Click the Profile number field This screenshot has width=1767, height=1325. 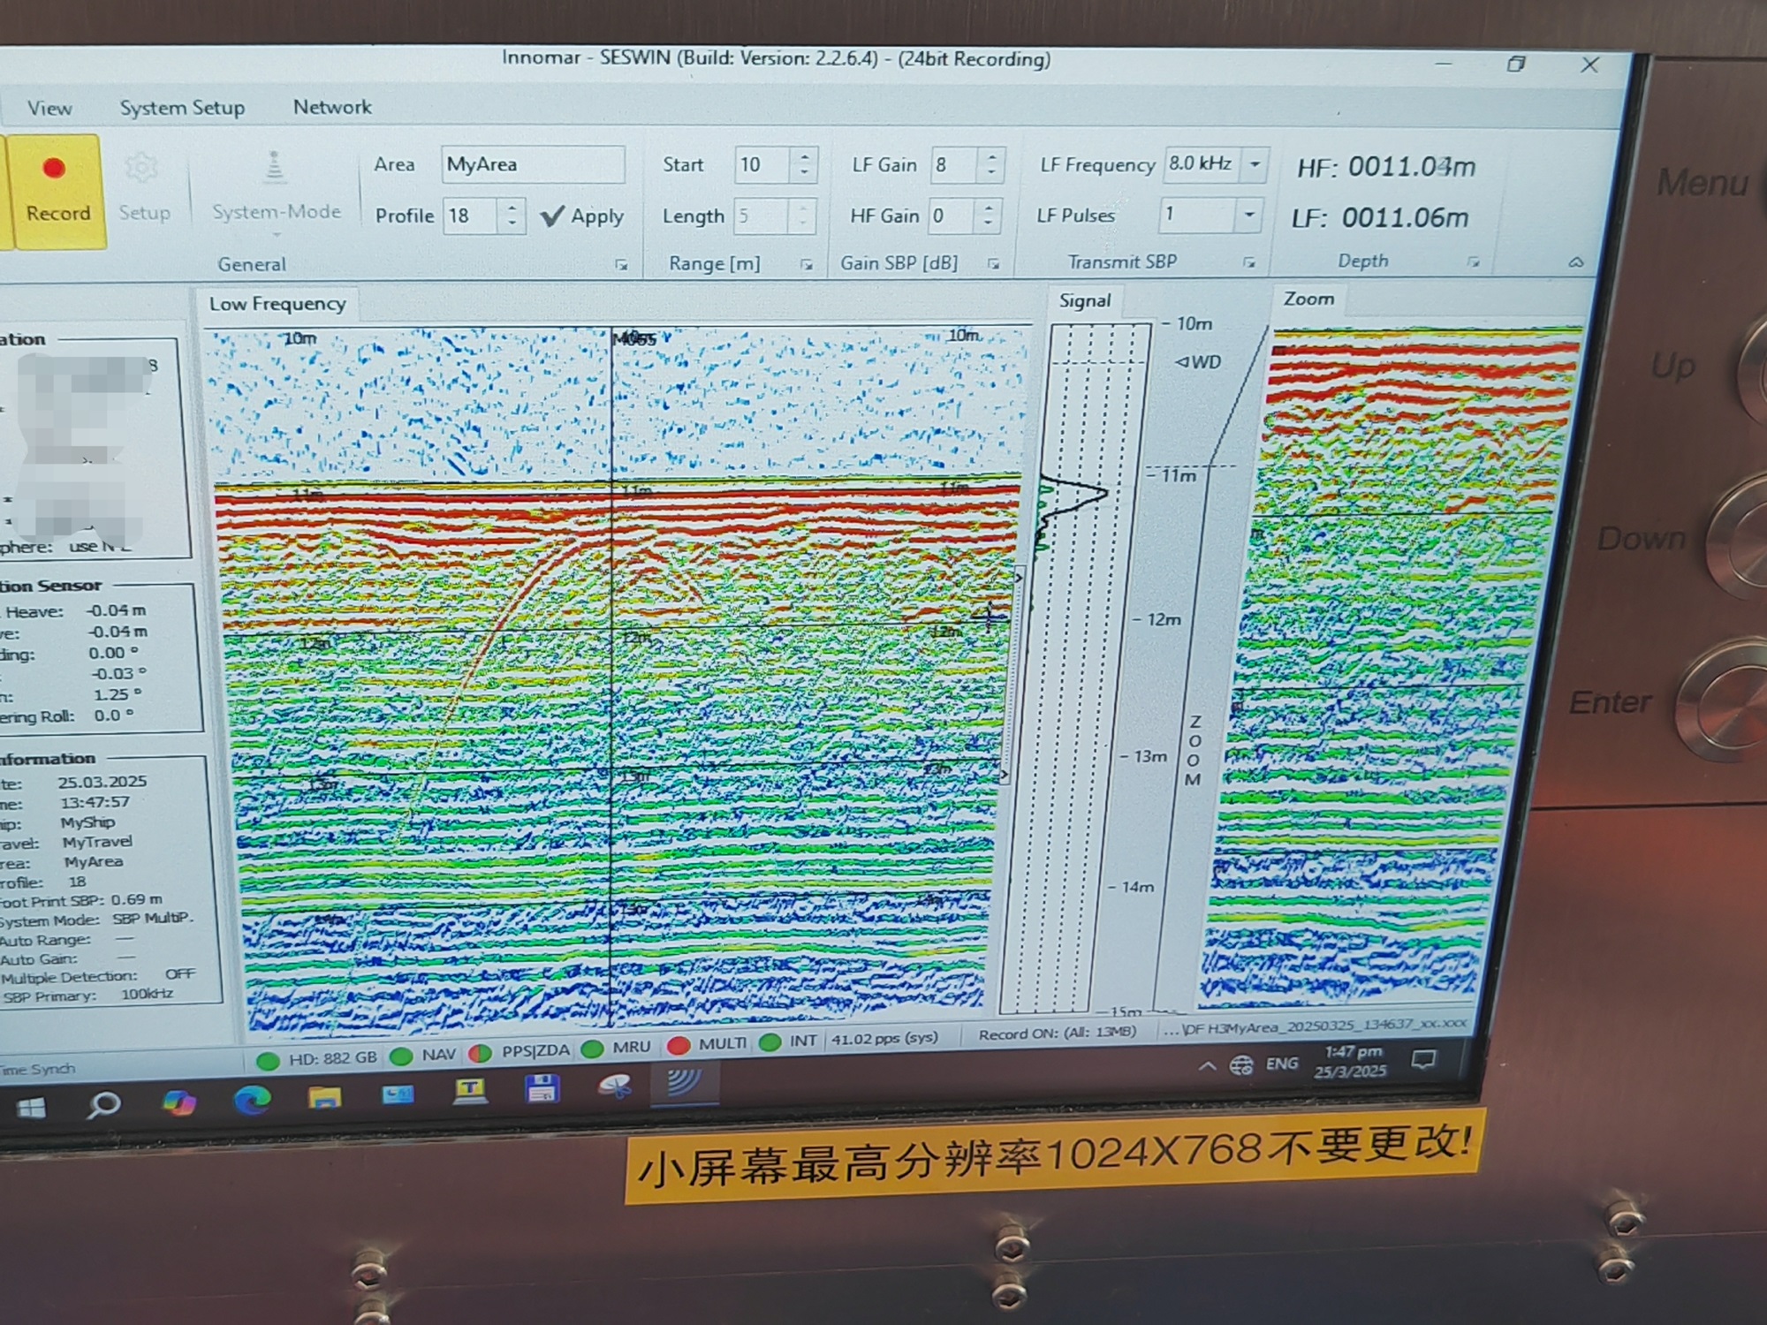(472, 216)
